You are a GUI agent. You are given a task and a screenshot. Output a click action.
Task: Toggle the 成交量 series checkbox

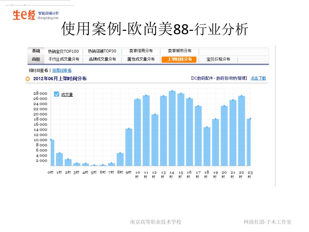[56, 94]
